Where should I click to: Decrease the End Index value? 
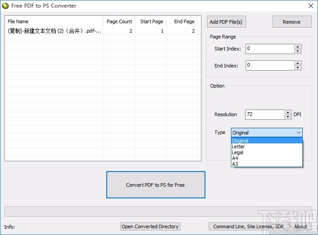[298, 68]
